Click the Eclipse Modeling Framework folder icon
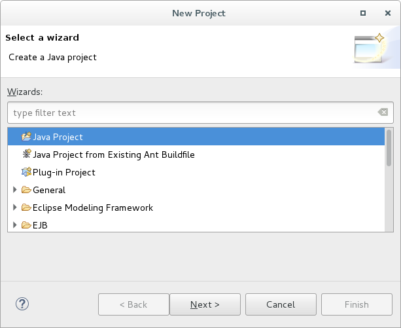Viewport: 401px width, 328px height. tap(26, 208)
